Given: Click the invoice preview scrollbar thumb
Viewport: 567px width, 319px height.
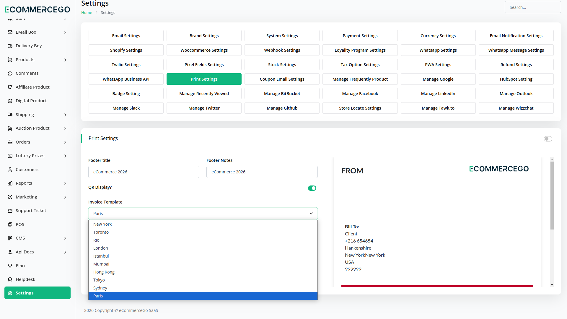Looking at the screenshot, I should 552,196.
